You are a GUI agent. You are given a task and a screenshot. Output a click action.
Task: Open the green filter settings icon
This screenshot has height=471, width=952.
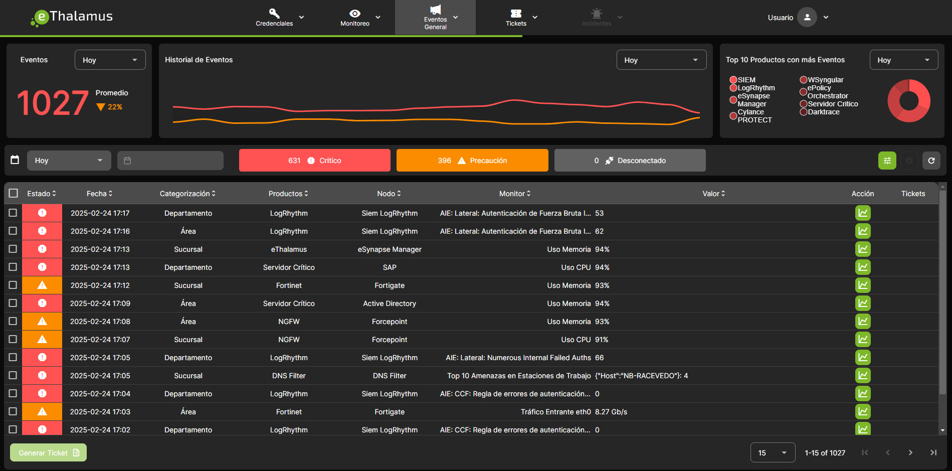[x=887, y=161]
